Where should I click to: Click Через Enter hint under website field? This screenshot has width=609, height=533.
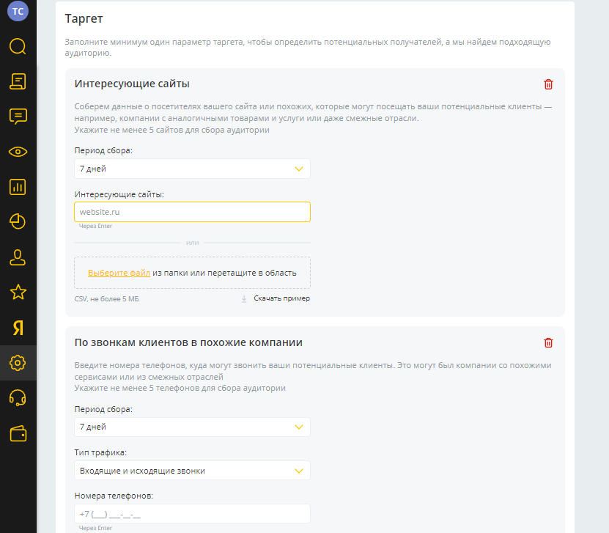coord(95,226)
